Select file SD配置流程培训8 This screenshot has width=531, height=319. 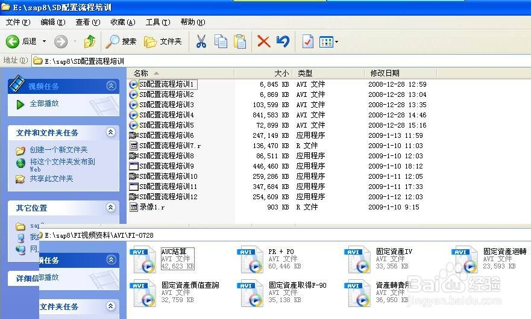tap(166, 156)
